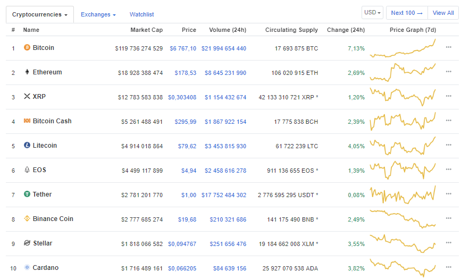The height and width of the screenshot is (280, 461).
Task: Open Ethereum's 7d price graph
Action: coord(403,72)
